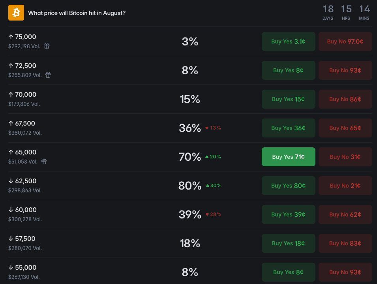Select Buy No 86¢ for 70,000
This screenshot has height=284, width=377.
coord(345,99)
